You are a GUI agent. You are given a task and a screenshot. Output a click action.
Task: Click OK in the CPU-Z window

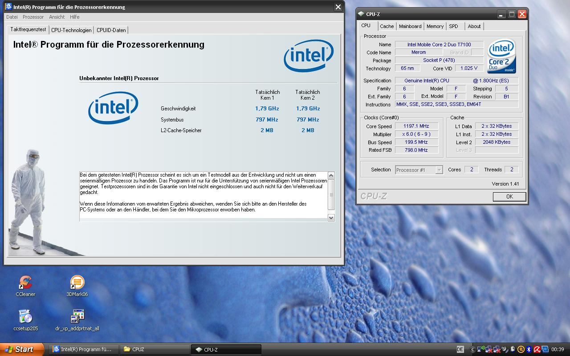point(509,197)
